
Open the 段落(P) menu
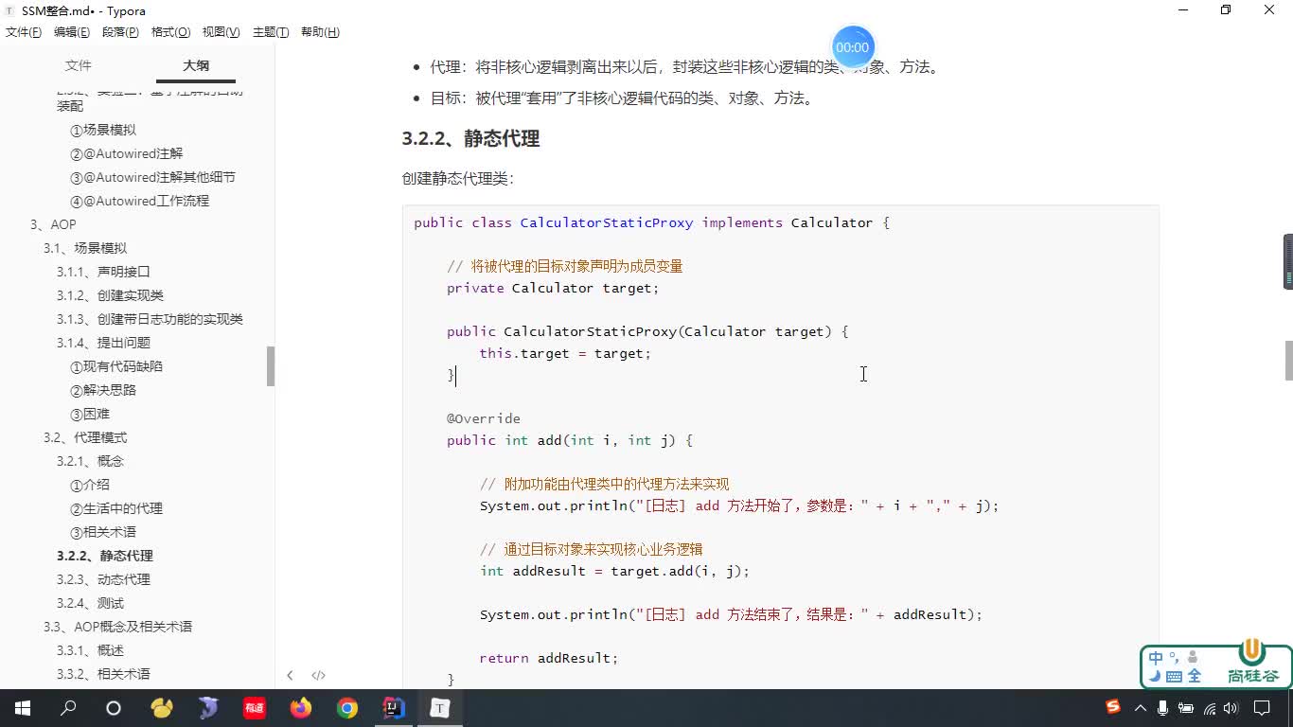[120, 32]
